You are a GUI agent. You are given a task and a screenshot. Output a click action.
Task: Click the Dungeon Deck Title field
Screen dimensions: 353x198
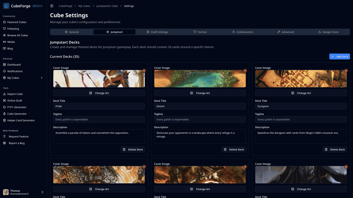(x=301, y=106)
